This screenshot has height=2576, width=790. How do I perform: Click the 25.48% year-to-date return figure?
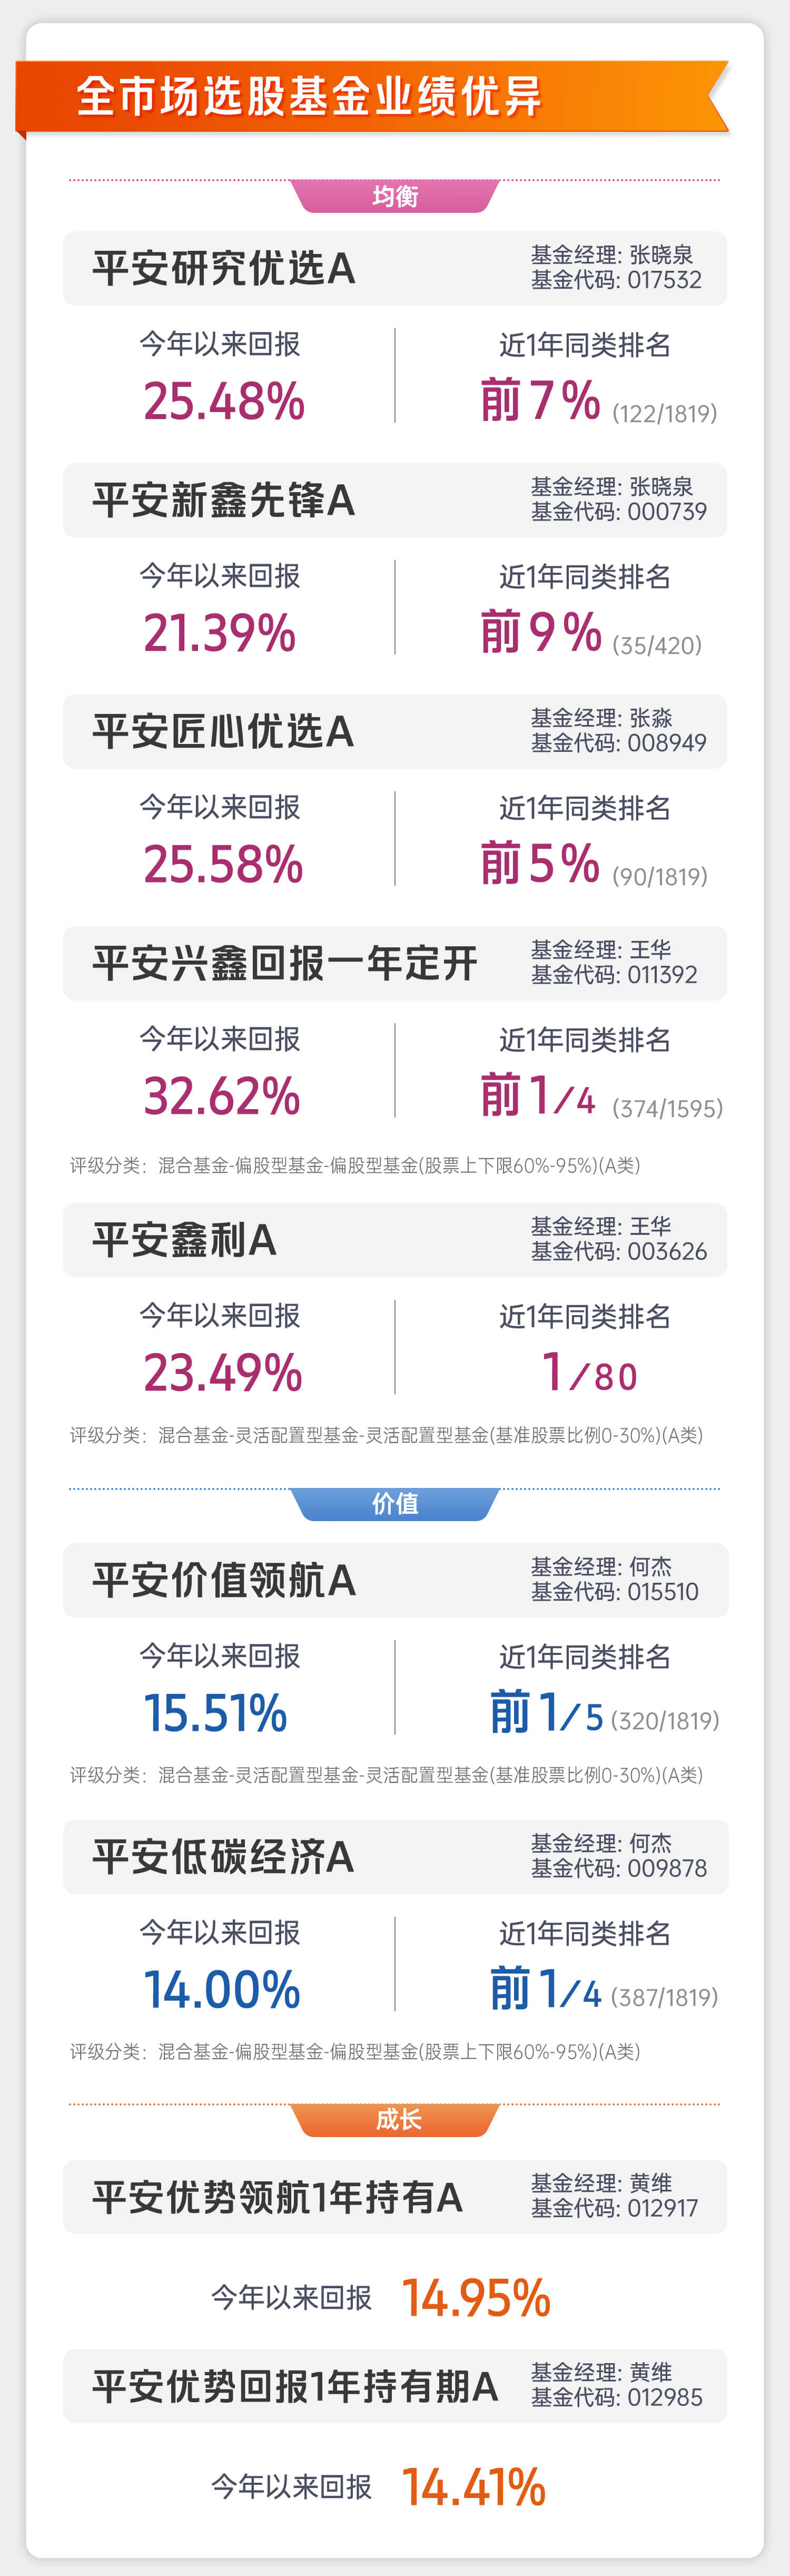[x=224, y=401]
